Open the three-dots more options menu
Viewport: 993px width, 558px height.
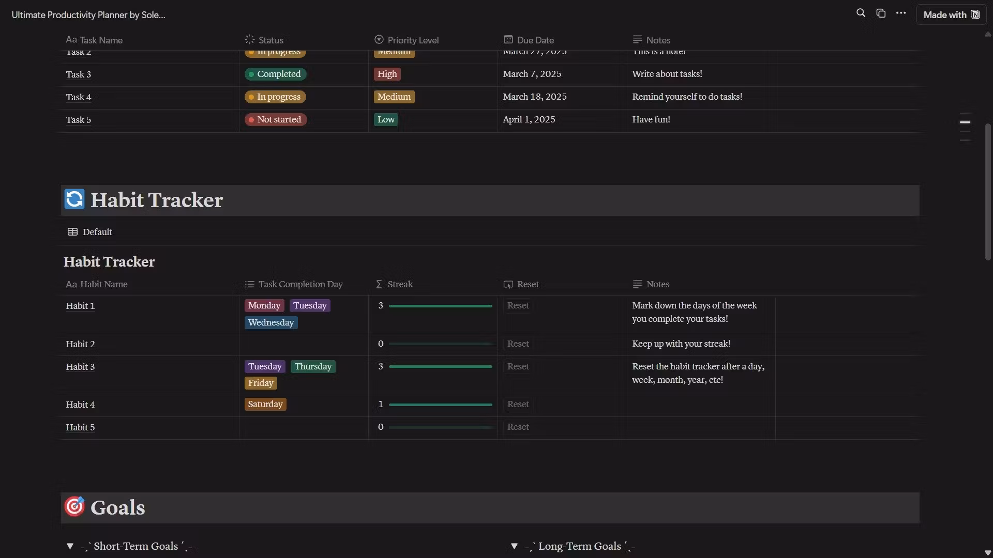(901, 13)
